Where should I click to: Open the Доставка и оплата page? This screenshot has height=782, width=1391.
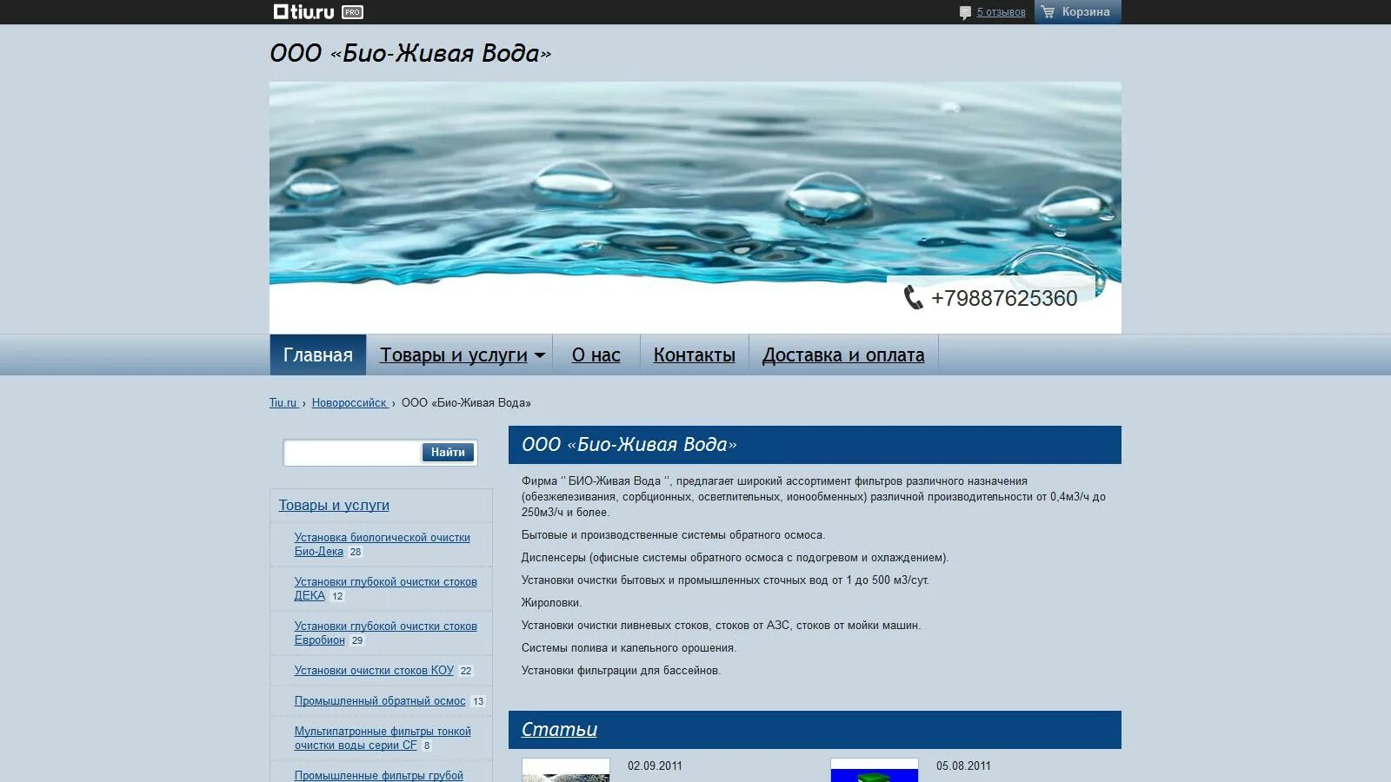[x=843, y=355]
